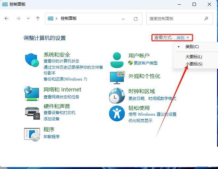Screen dimensions: 218x169
Task: Open the 轻松使用 accessibility icon
Action: coord(117,113)
